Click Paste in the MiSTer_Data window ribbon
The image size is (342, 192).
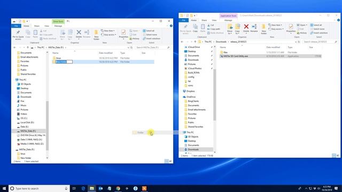(35, 34)
